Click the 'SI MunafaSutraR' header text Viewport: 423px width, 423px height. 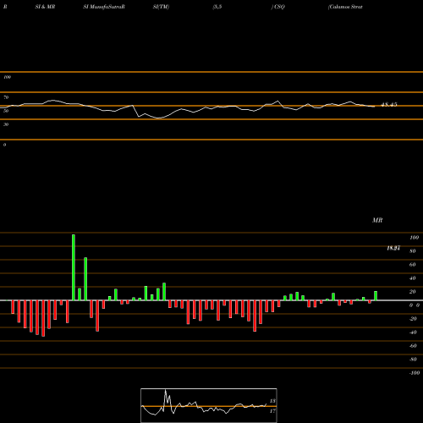pos(104,7)
